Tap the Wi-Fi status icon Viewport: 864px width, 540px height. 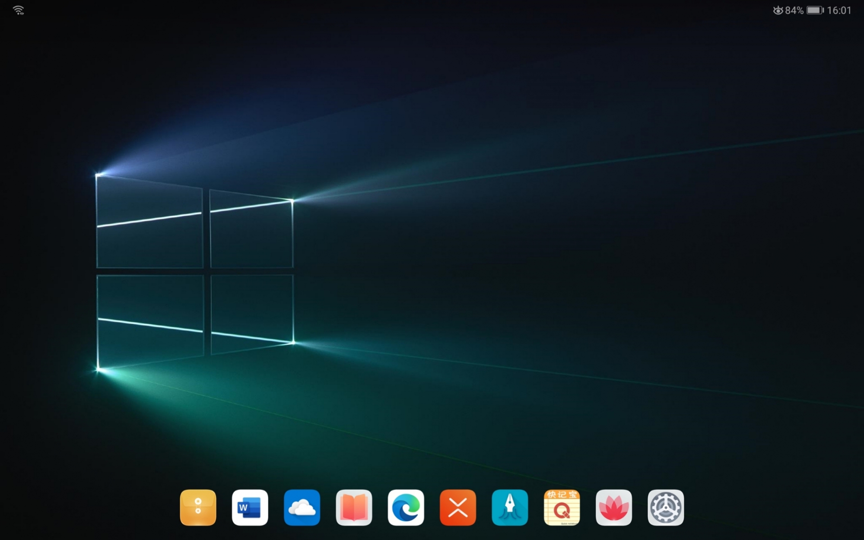coord(19,10)
